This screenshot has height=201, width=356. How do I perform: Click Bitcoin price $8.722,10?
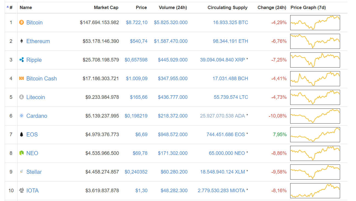click(137, 23)
